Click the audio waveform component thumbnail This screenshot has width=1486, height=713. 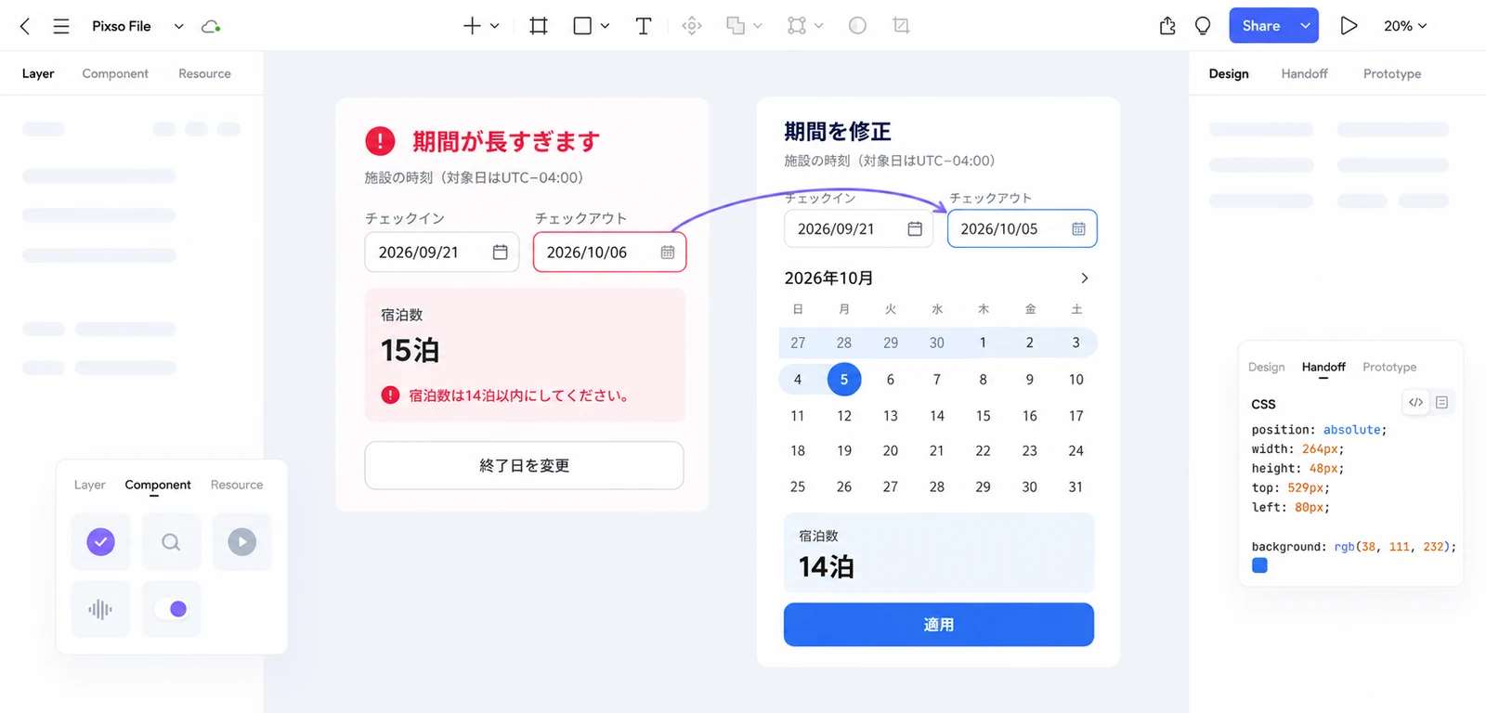pyautogui.click(x=100, y=609)
